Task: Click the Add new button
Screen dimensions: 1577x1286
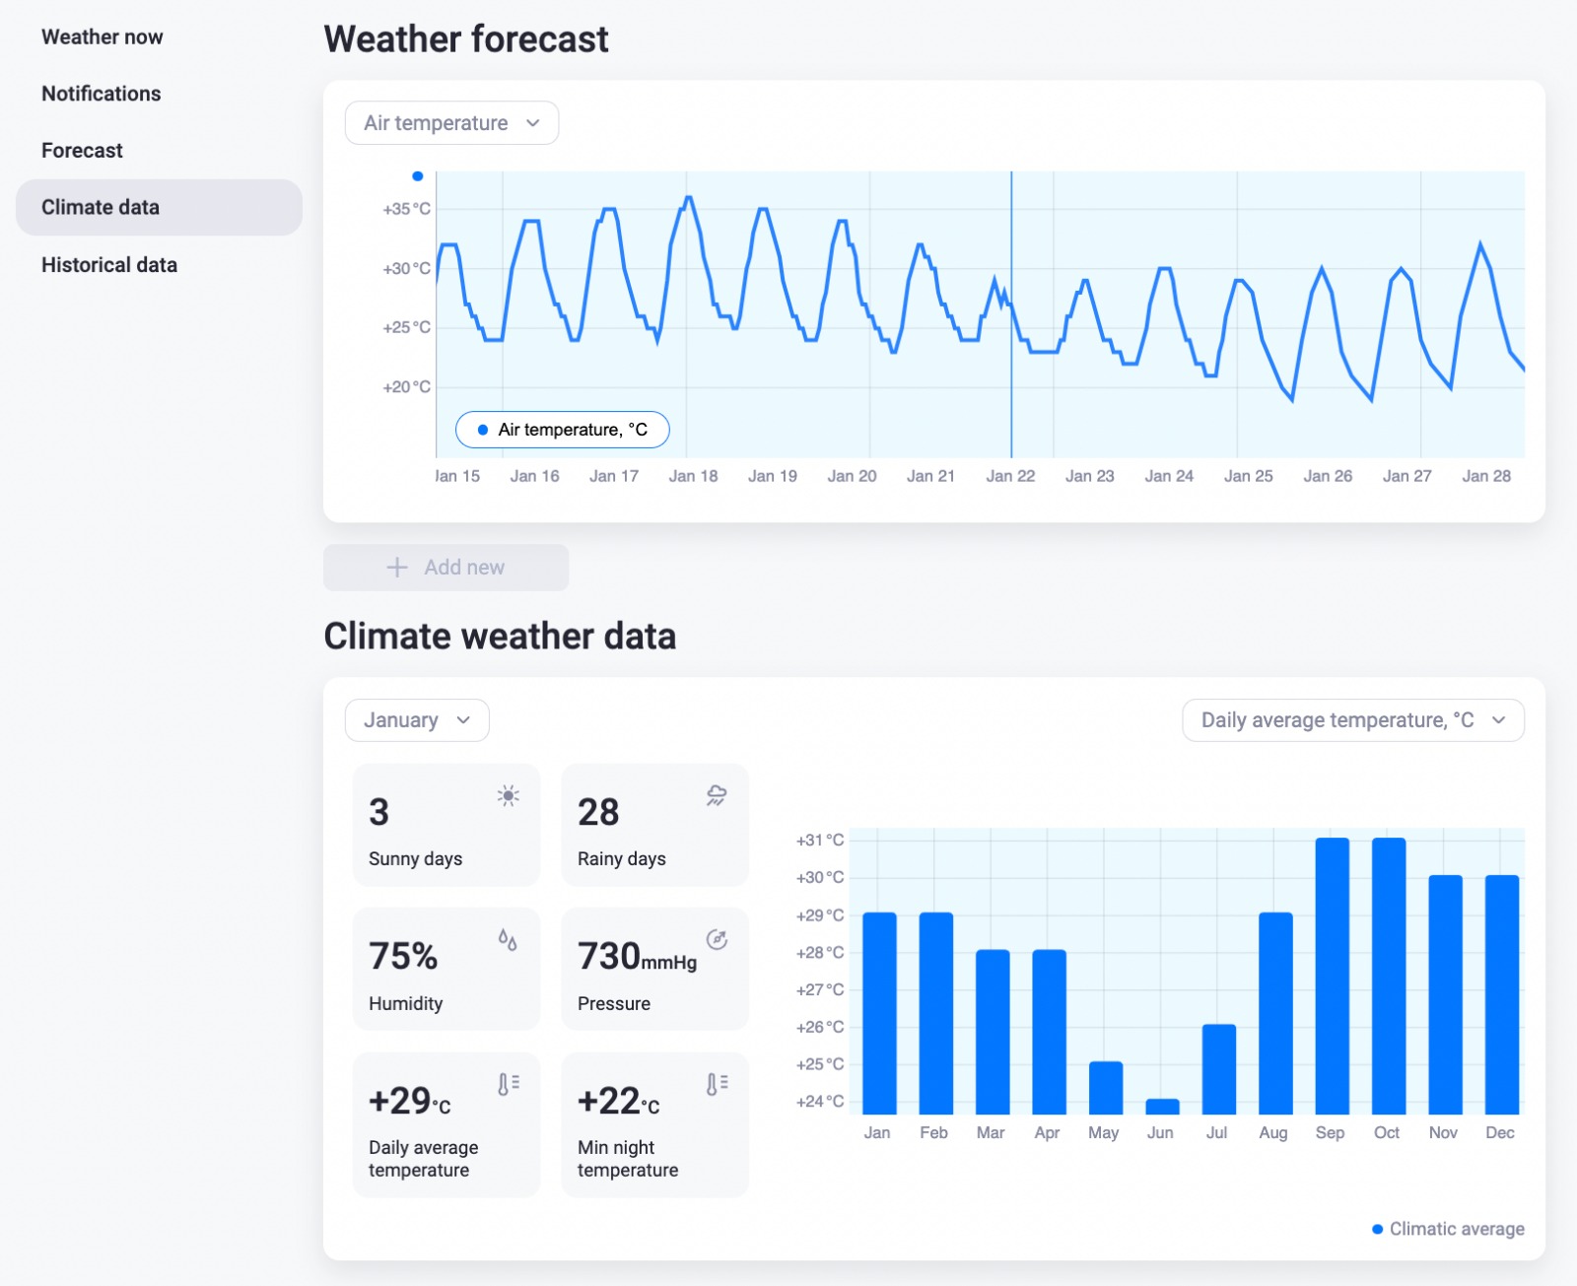Action: (446, 568)
